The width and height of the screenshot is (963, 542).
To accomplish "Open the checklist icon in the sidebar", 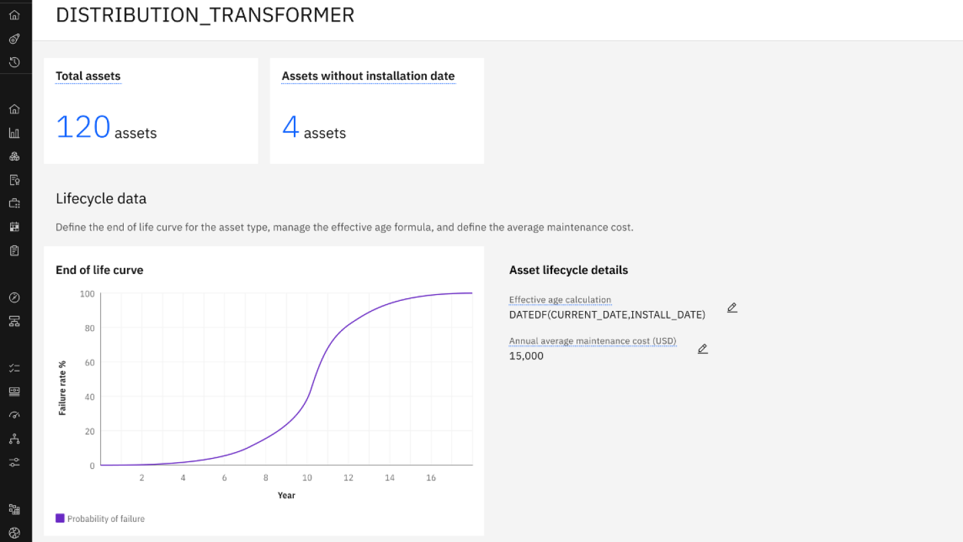I will pyautogui.click(x=14, y=368).
